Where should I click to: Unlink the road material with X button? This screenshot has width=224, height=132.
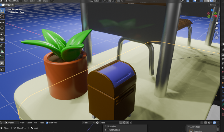point(128,123)
